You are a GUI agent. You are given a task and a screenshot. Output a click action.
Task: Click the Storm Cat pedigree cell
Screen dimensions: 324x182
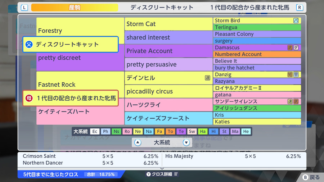(168, 24)
